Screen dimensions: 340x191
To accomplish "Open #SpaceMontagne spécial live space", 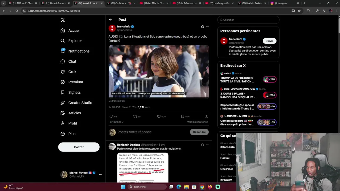I will pos(248,107).
